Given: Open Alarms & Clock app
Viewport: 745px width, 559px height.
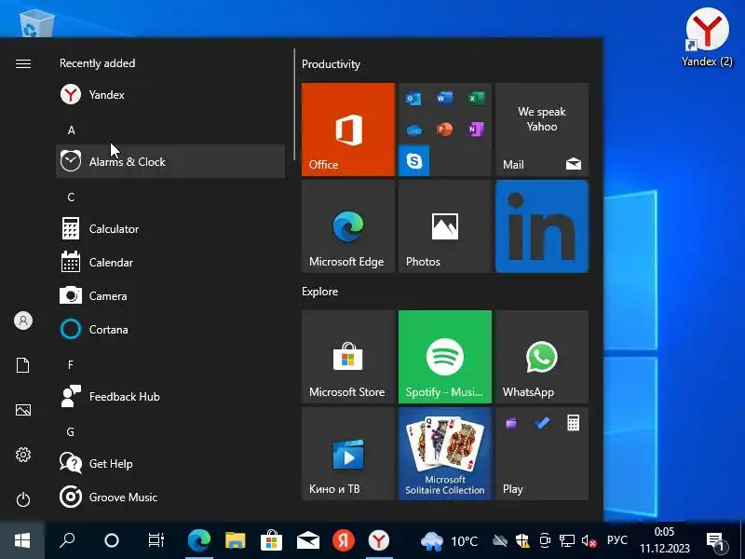Looking at the screenshot, I should coord(170,161).
